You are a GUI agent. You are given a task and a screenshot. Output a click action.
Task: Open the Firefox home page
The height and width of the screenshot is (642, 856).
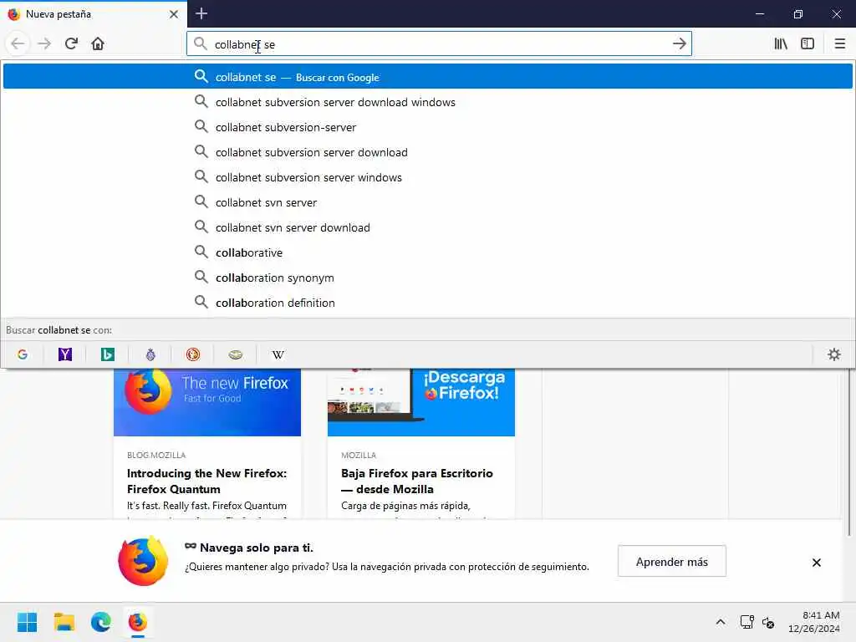98,43
